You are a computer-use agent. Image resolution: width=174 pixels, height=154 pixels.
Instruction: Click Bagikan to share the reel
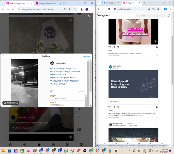pos(86,56)
